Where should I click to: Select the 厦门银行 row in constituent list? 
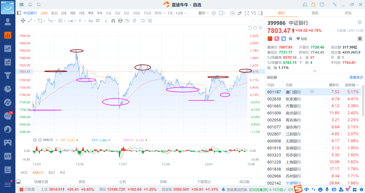click(313, 92)
